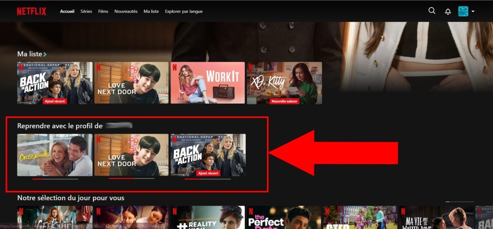The width and height of the screenshot is (493, 229).
Task: Click the row pagination indicator
Action: coord(460,202)
